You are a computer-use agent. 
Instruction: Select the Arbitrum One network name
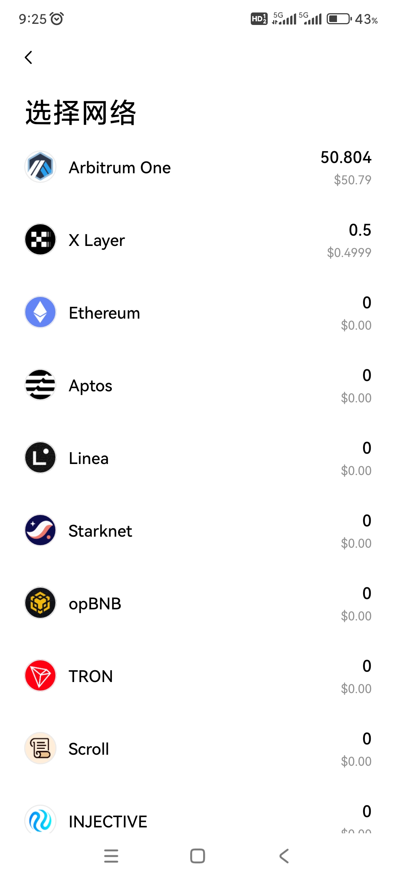(x=120, y=168)
